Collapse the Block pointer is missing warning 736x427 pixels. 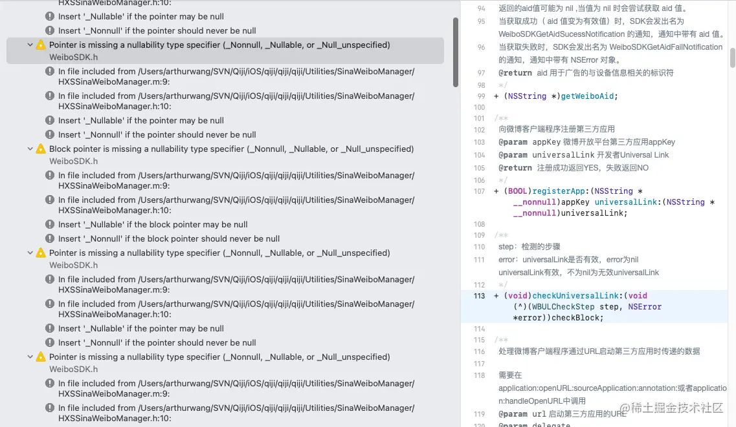click(x=30, y=149)
